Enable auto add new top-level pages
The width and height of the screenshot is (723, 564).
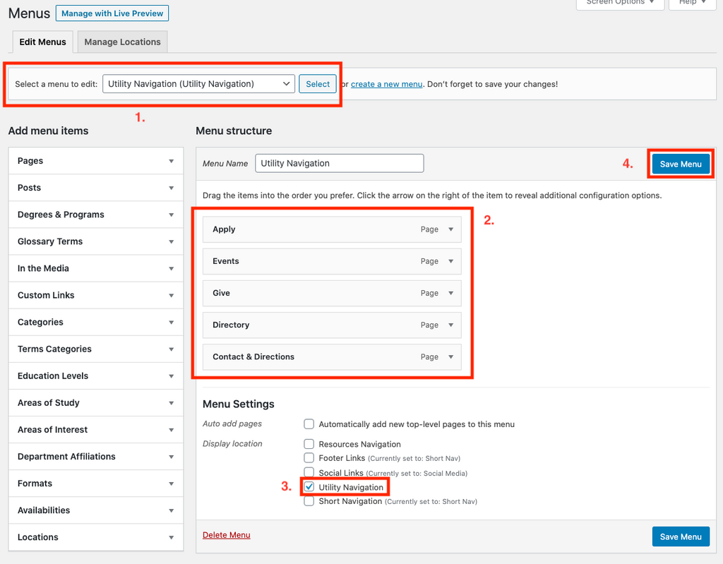pos(309,424)
